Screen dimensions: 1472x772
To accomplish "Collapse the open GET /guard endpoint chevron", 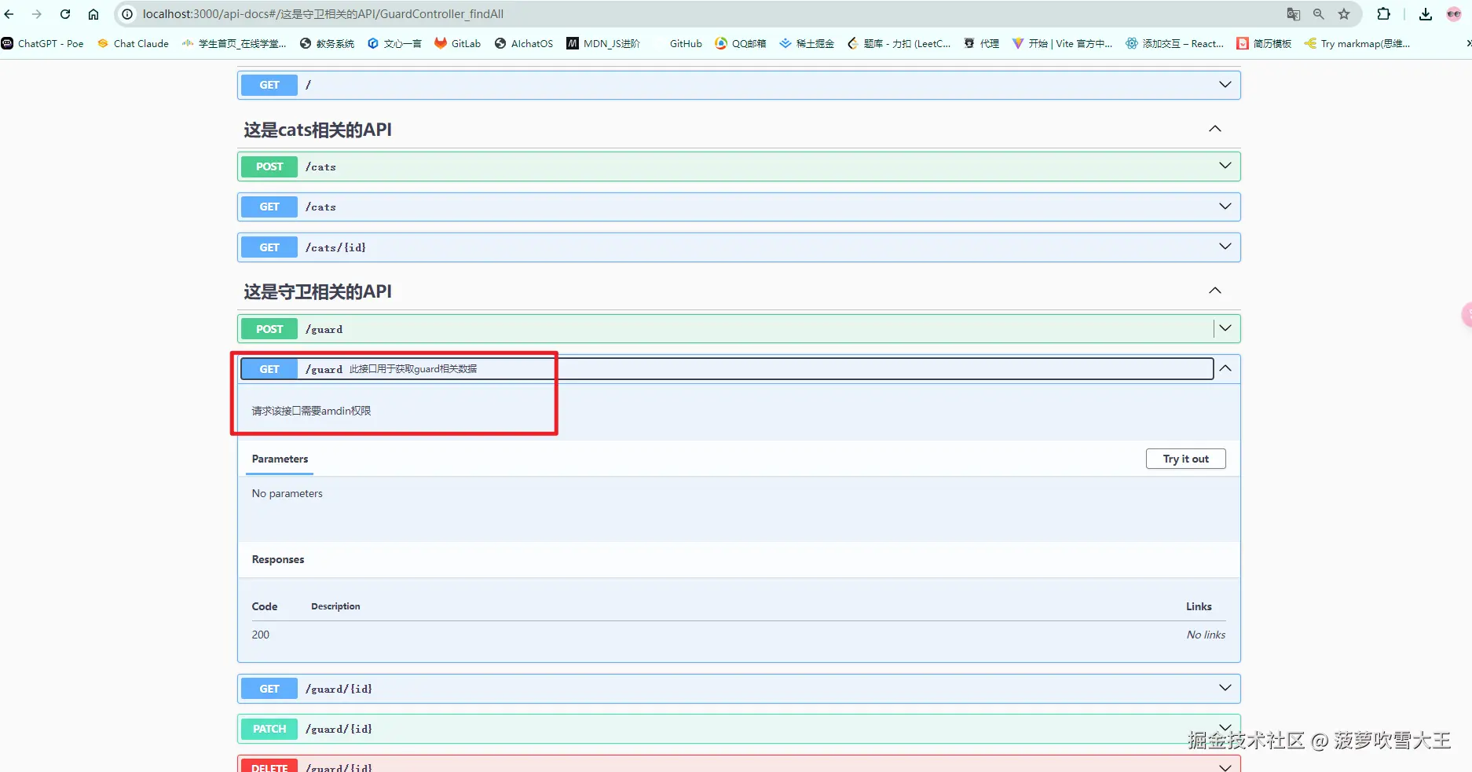I will point(1225,368).
